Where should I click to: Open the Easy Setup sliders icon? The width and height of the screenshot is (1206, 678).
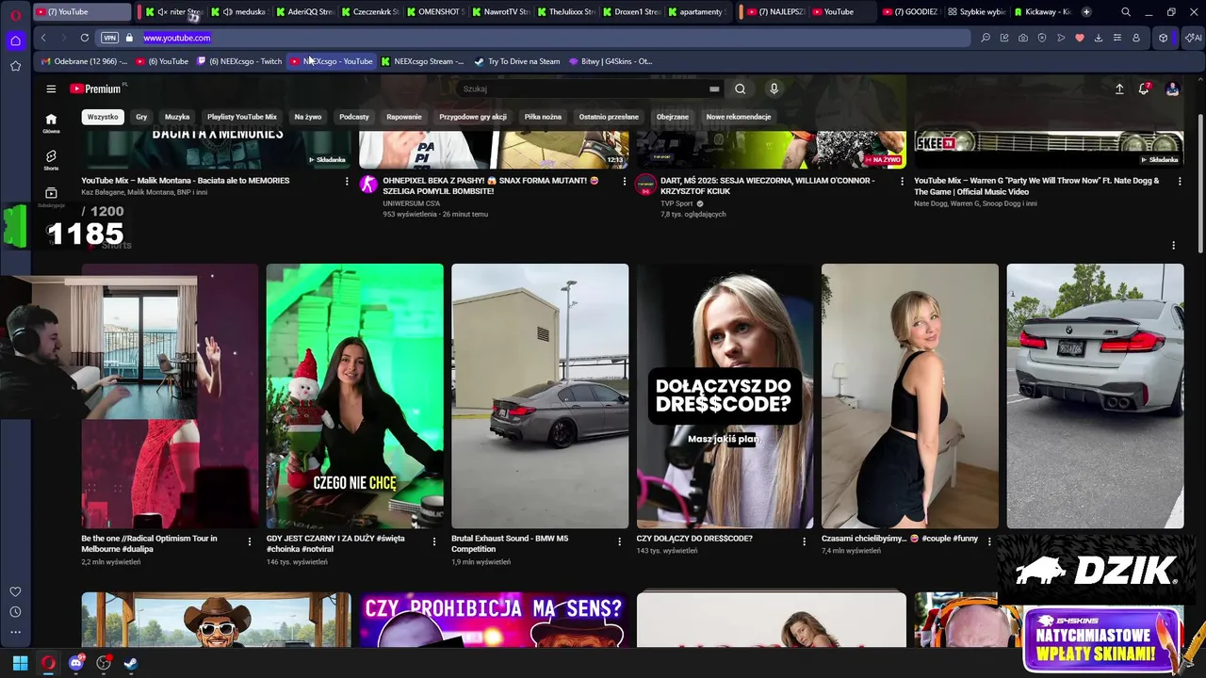[x=1117, y=38]
